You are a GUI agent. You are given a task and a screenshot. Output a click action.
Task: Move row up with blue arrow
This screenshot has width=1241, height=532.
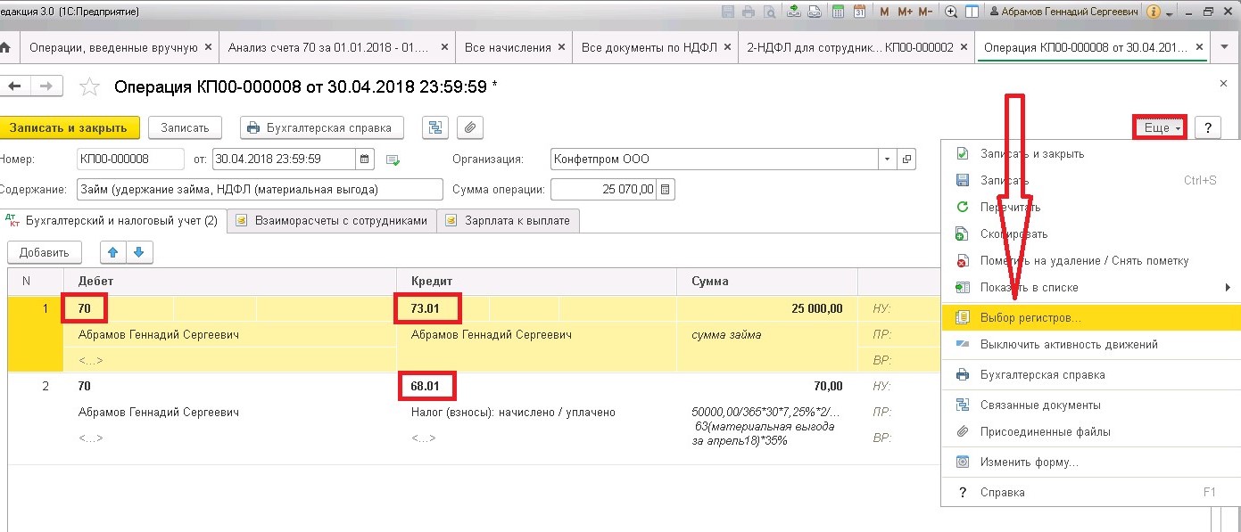(112, 252)
